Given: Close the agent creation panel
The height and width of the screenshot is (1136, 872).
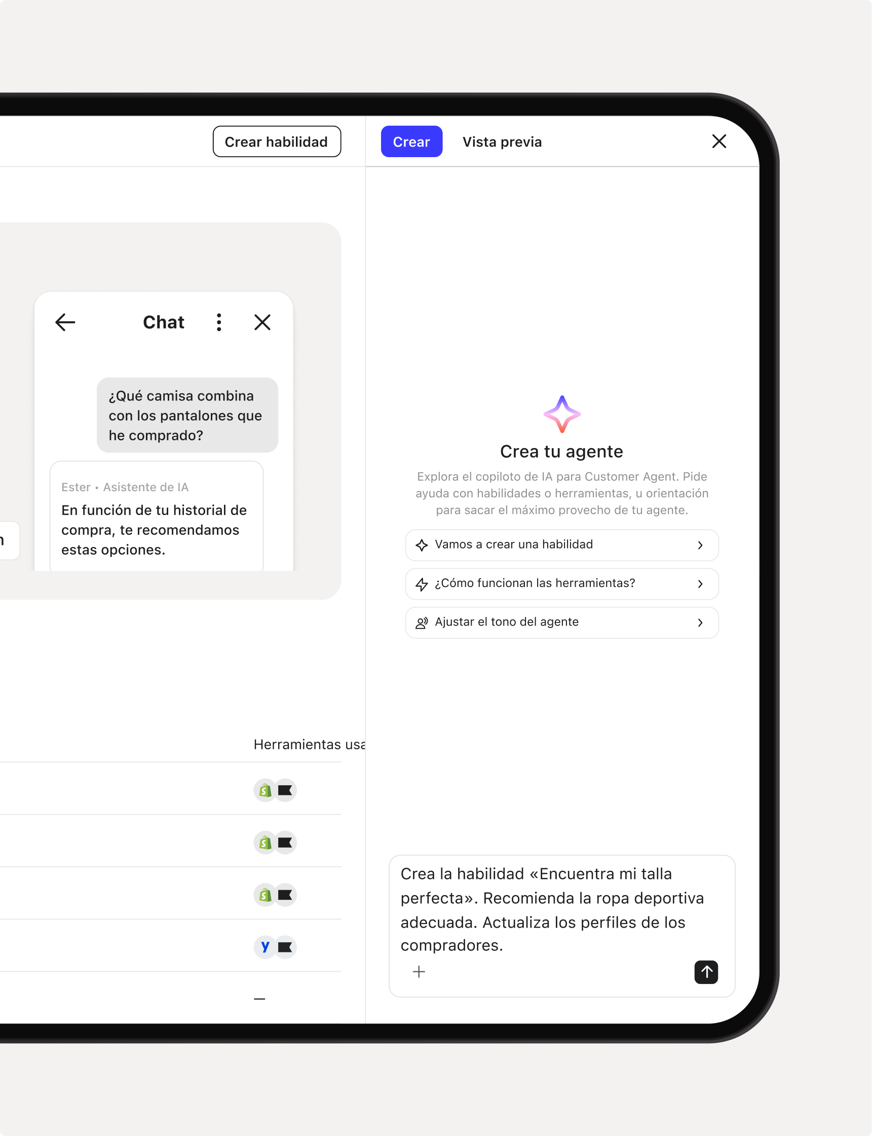Looking at the screenshot, I should click(719, 141).
